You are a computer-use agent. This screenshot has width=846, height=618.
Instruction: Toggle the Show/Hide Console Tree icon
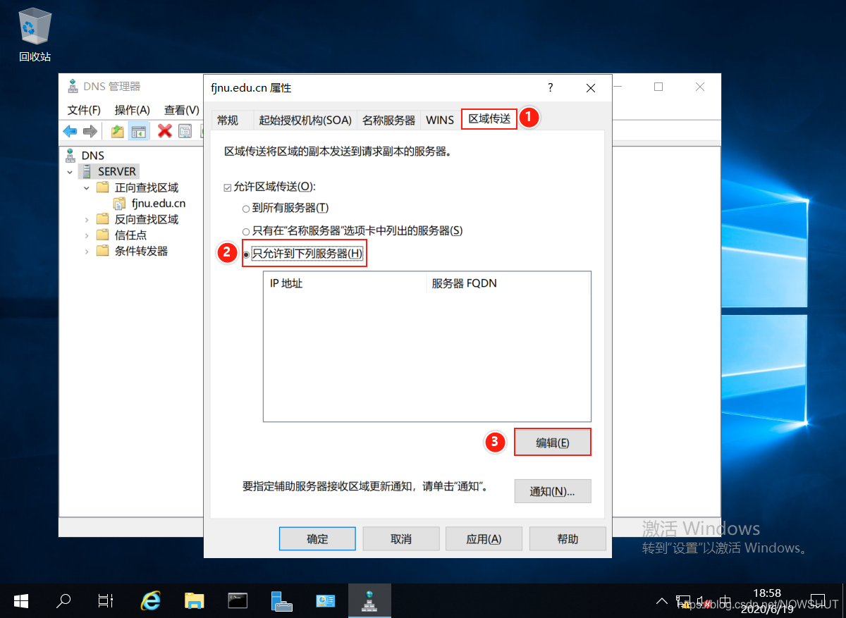tap(139, 131)
